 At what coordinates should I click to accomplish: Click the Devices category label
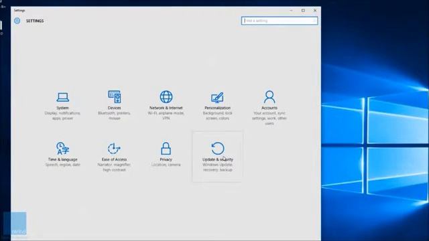point(115,108)
